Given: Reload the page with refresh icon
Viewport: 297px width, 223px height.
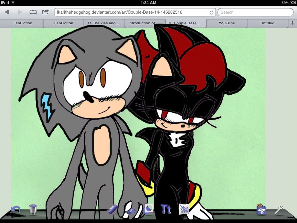Looking at the screenshot, I should coord(211,12).
